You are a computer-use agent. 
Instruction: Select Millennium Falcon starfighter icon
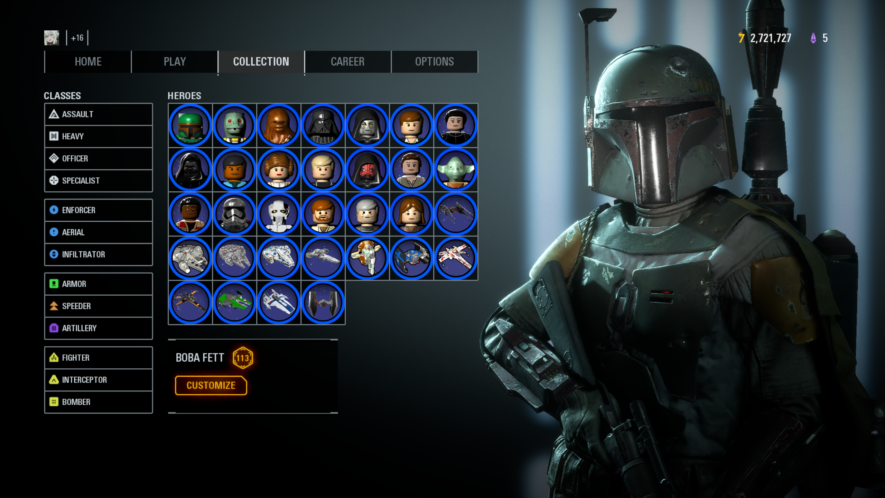point(190,257)
